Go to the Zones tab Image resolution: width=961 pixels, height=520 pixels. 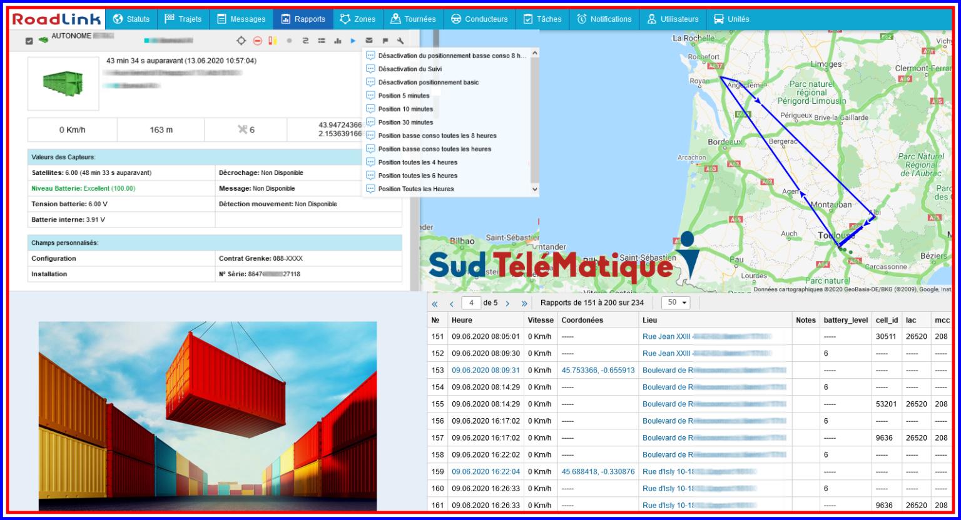pos(357,19)
